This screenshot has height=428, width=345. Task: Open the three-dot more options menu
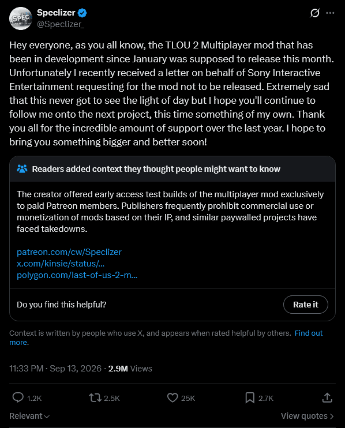pyautogui.click(x=330, y=13)
